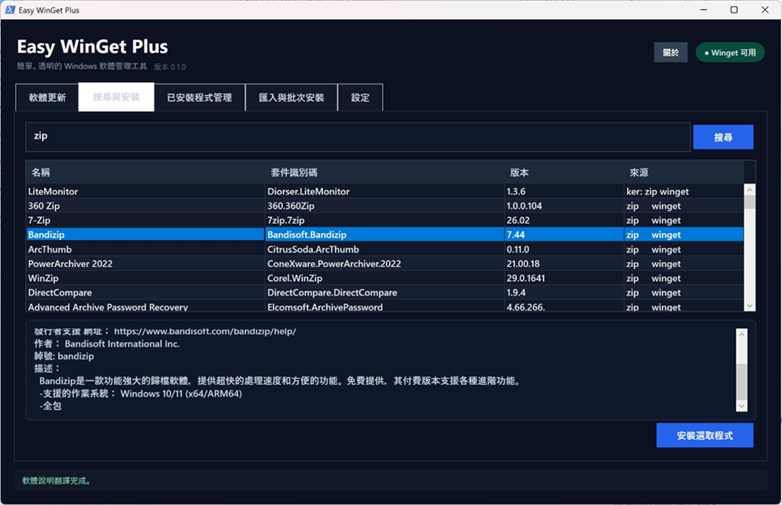Click the 7zip.7zip package ID
This screenshot has width=782, height=505.
point(286,220)
